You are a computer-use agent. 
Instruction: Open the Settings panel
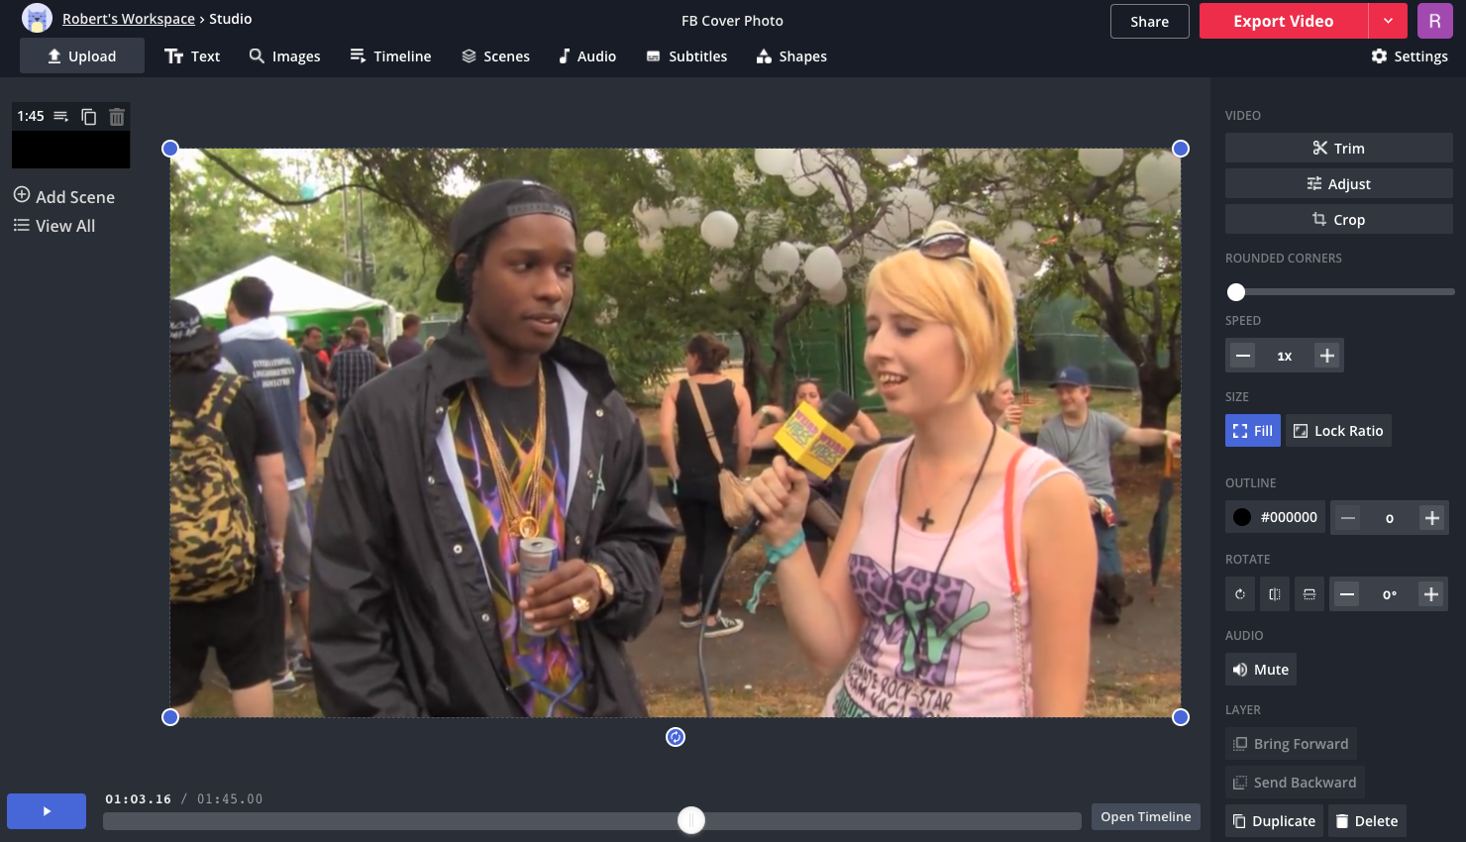tap(1410, 56)
